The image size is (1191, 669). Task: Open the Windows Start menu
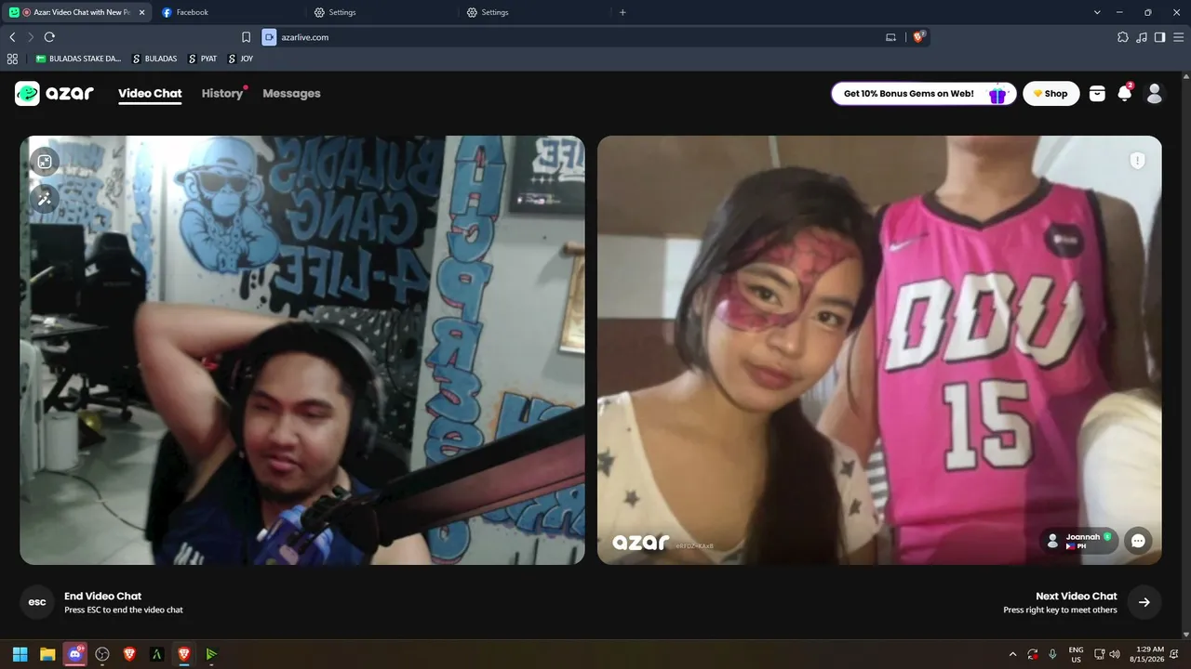[x=20, y=654]
